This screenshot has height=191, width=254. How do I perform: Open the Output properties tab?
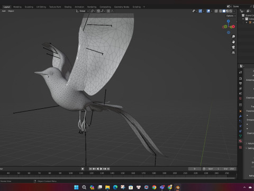click(x=240, y=83)
